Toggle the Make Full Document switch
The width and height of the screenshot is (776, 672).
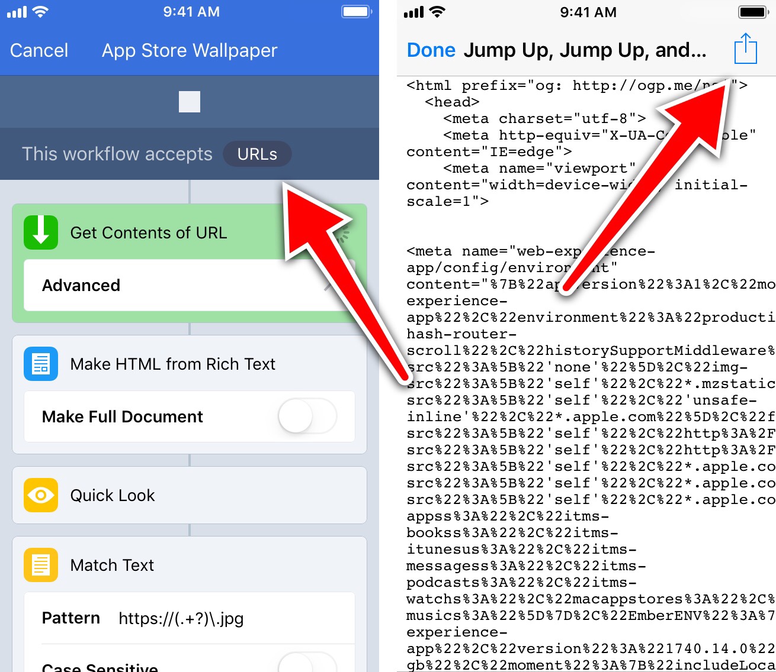tap(307, 416)
